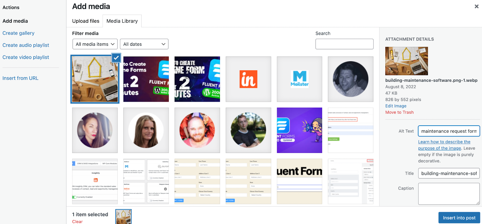Choose Insert from URL option
The height and width of the screenshot is (224, 482).
coord(20,78)
